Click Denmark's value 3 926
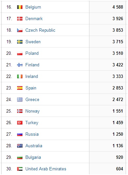Screen dimensions: 128x175 pyautogui.click(x=118, y=18)
